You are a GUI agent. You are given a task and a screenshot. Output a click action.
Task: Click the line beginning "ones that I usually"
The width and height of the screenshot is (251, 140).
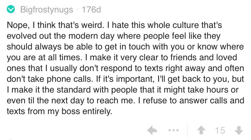(125, 68)
